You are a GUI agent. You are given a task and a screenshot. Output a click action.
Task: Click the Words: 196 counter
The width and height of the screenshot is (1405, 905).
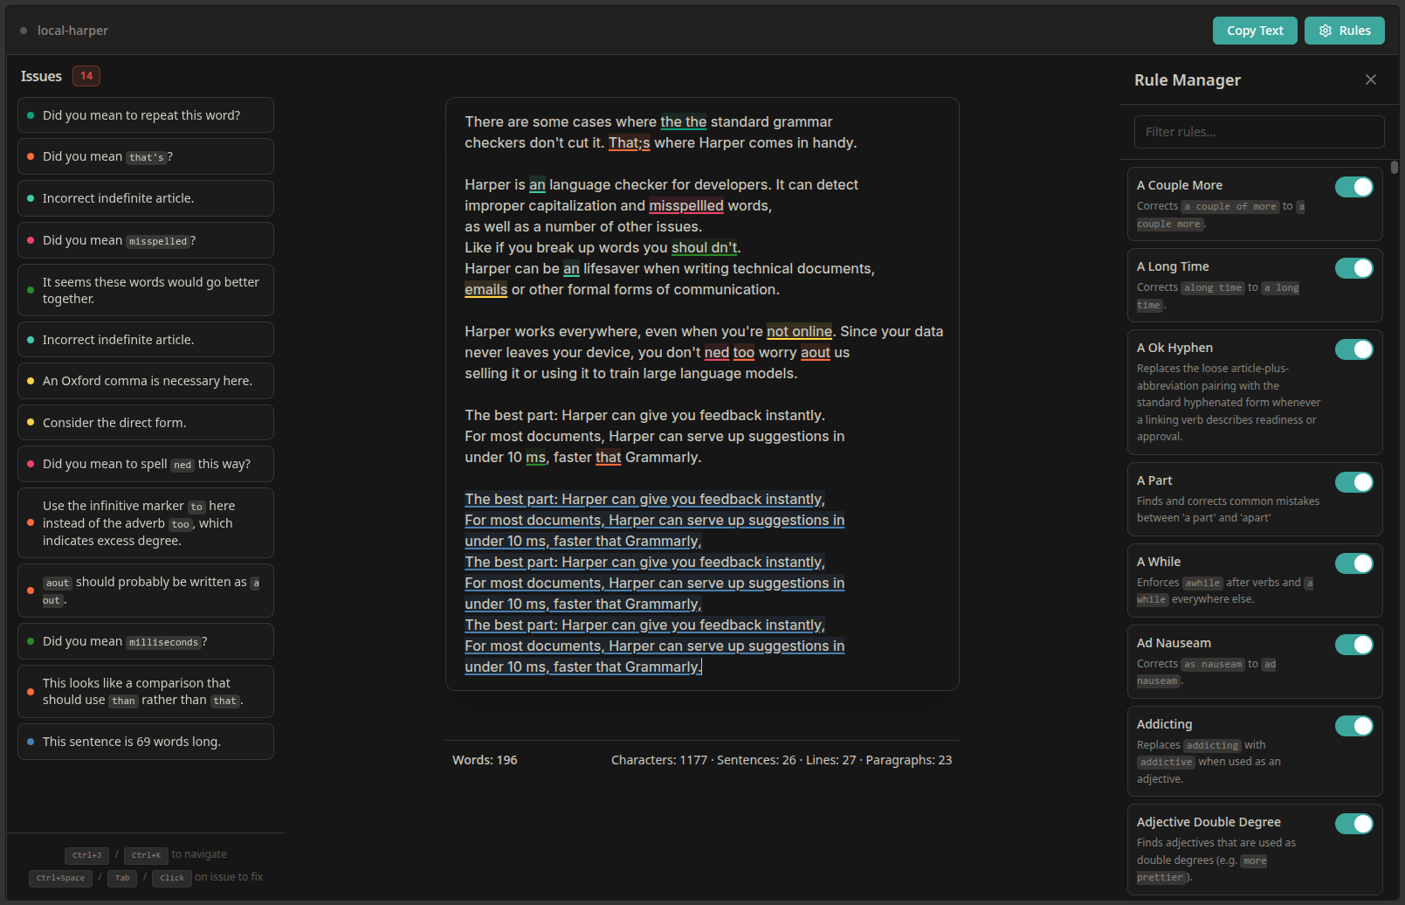(485, 760)
